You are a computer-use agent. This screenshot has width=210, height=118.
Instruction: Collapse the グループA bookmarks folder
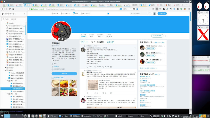(8, 81)
